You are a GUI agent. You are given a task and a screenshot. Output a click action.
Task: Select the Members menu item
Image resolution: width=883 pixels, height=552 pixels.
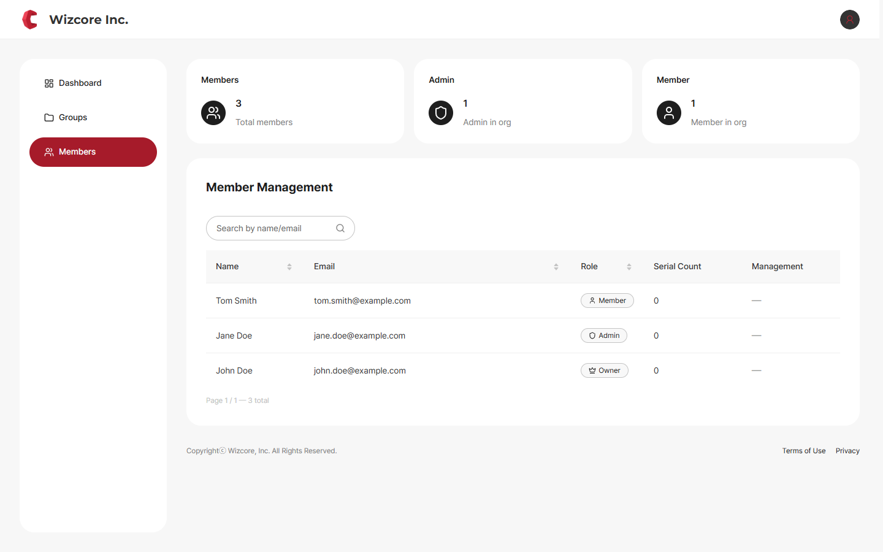tap(93, 152)
